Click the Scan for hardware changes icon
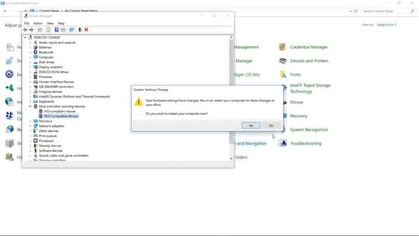This screenshot has height=236, width=419. 71,29
